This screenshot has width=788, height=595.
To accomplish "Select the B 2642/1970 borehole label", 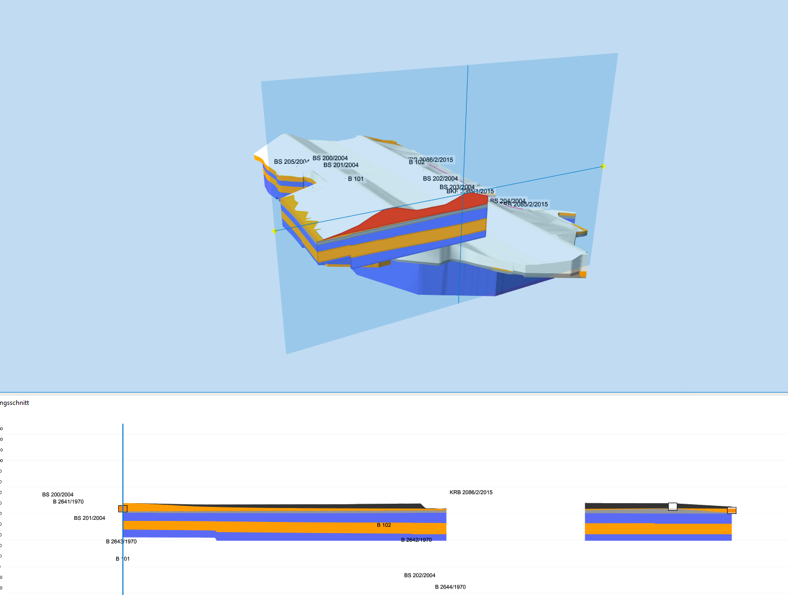I will click(x=417, y=540).
